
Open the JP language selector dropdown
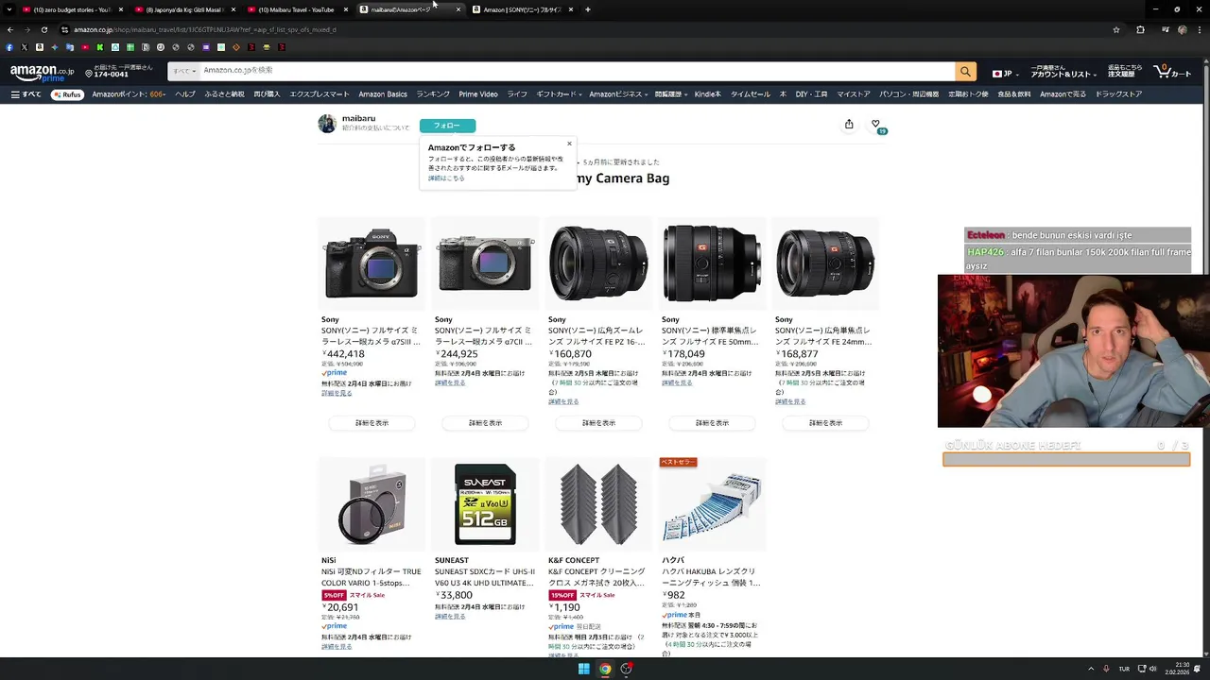pyautogui.click(x=1004, y=73)
